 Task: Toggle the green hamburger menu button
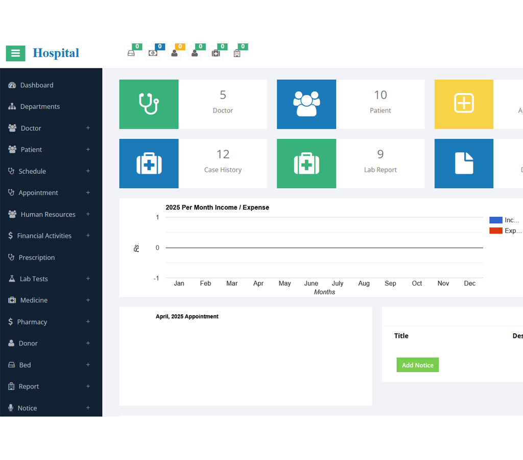point(15,53)
